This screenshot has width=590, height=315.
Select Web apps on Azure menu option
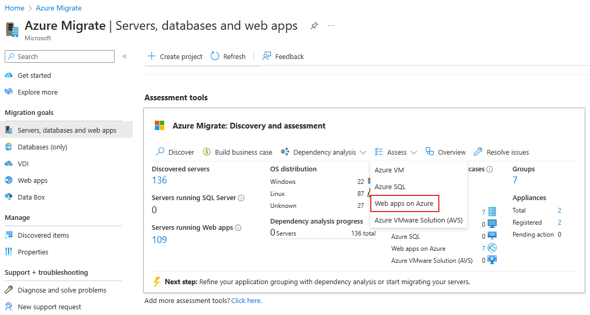click(x=404, y=203)
